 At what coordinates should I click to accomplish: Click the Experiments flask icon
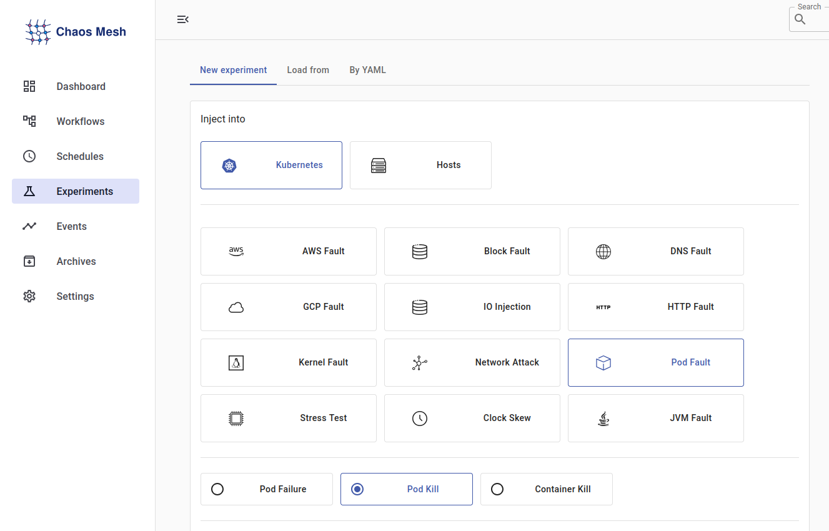(29, 191)
